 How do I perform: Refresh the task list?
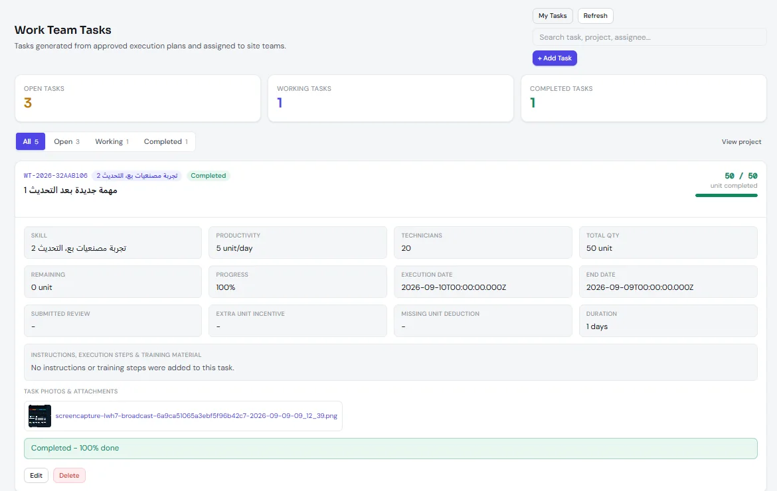[x=595, y=16]
